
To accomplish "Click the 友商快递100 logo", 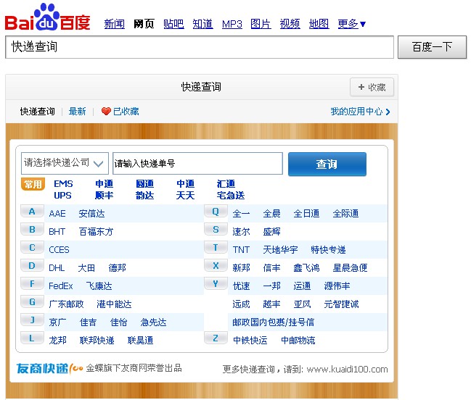I will click(x=50, y=368).
